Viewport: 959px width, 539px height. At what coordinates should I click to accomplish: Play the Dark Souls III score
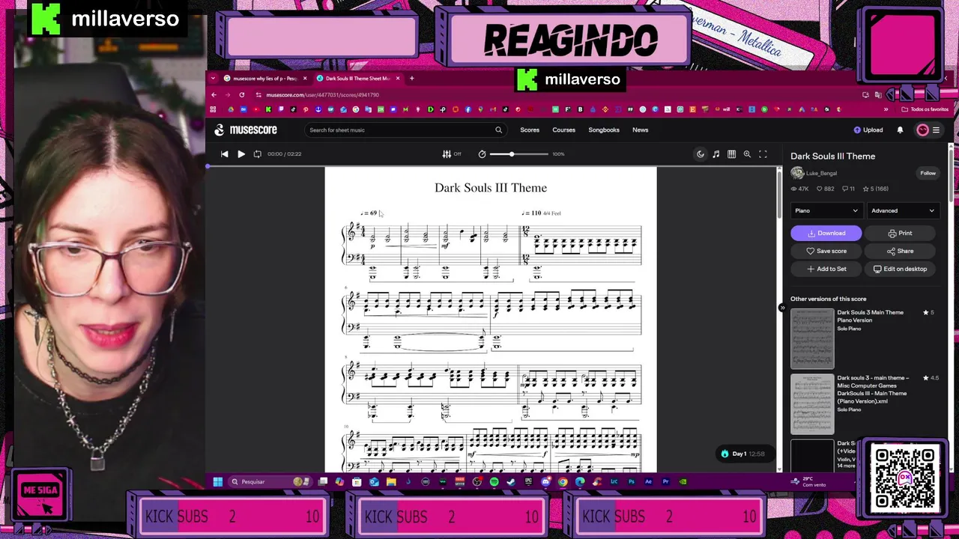click(x=240, y=153)
